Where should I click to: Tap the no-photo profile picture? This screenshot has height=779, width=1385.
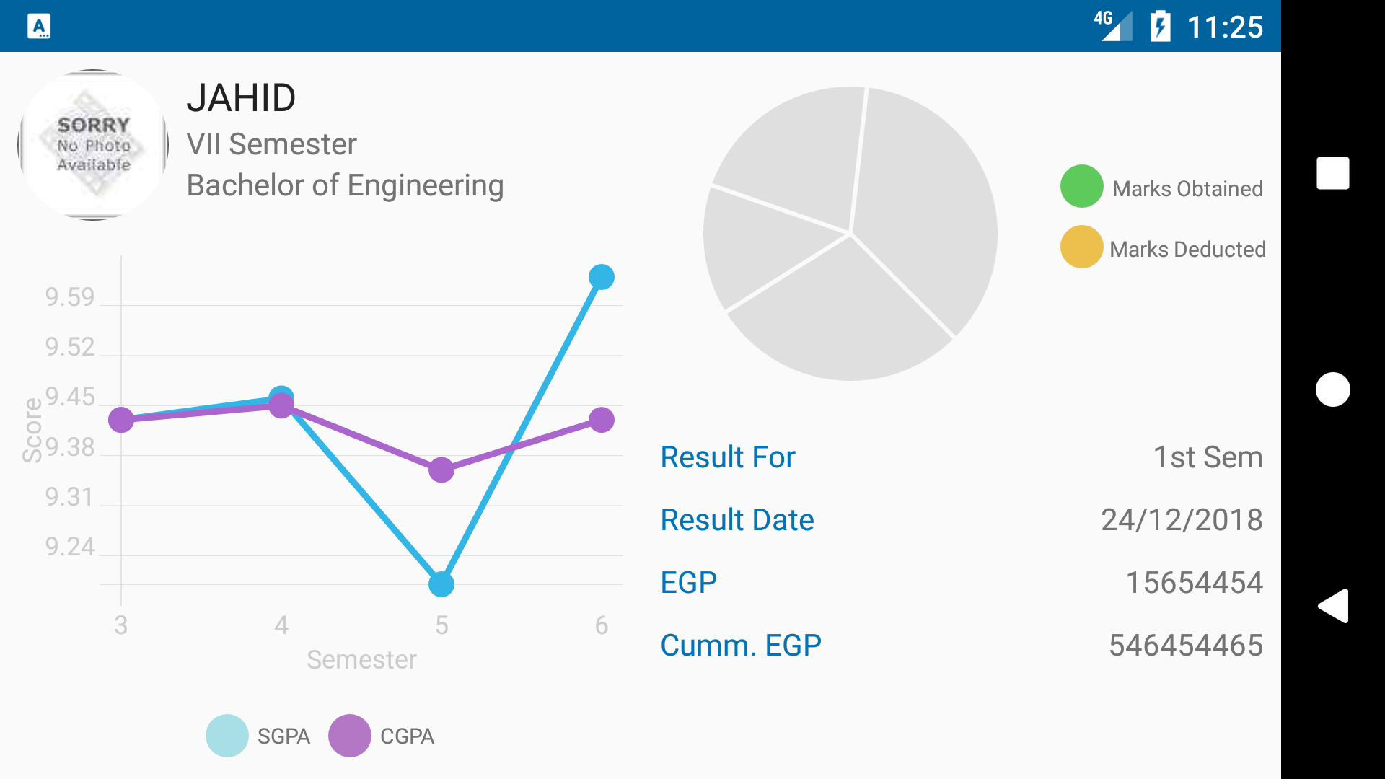(x=93, y=145)
